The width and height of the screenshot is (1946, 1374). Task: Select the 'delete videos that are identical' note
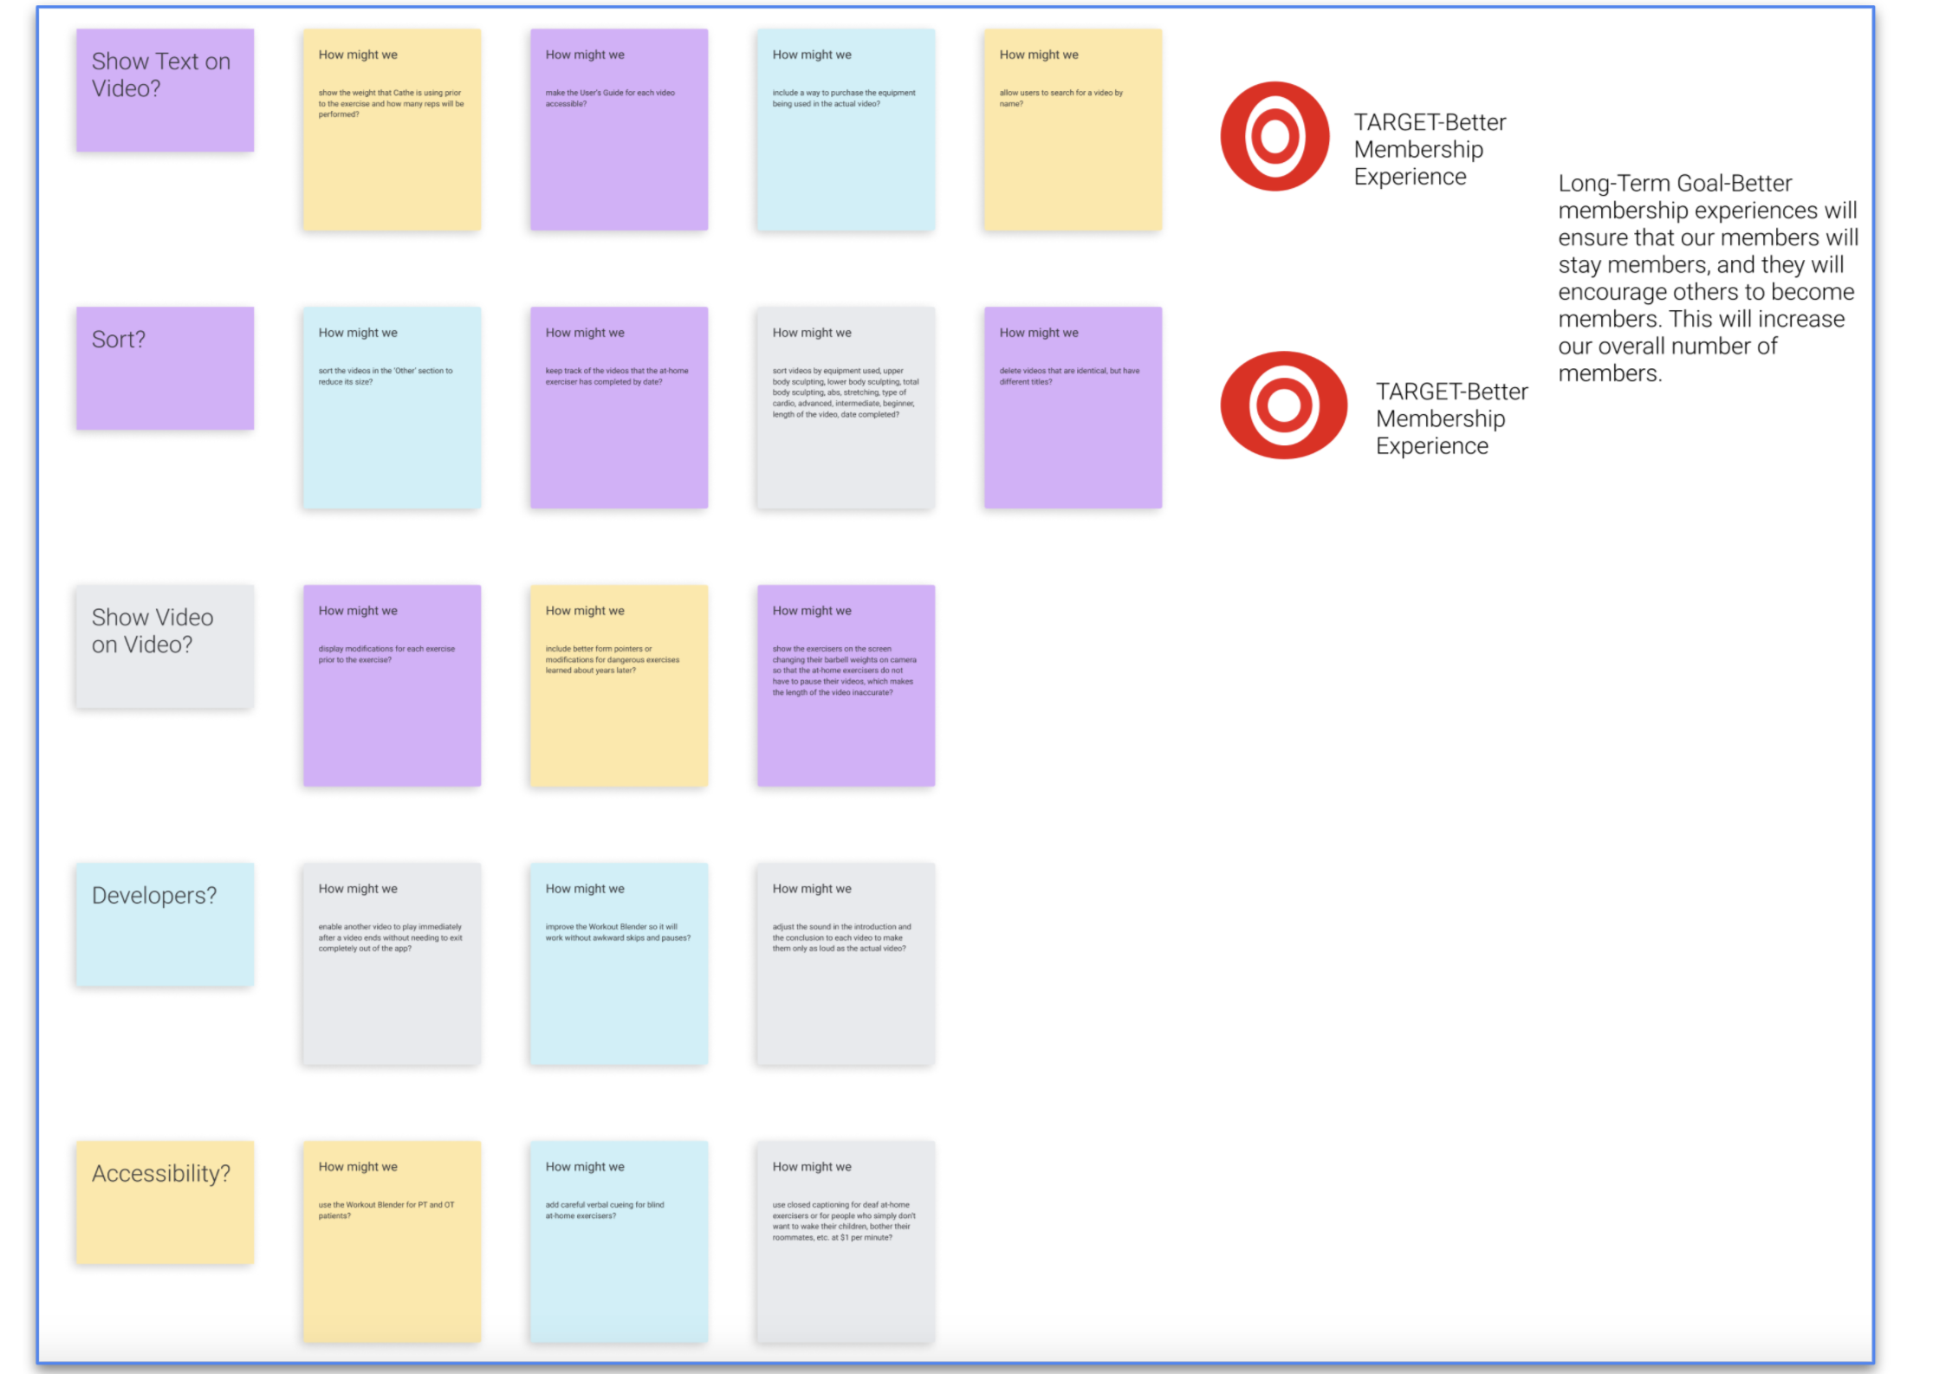1073,407
